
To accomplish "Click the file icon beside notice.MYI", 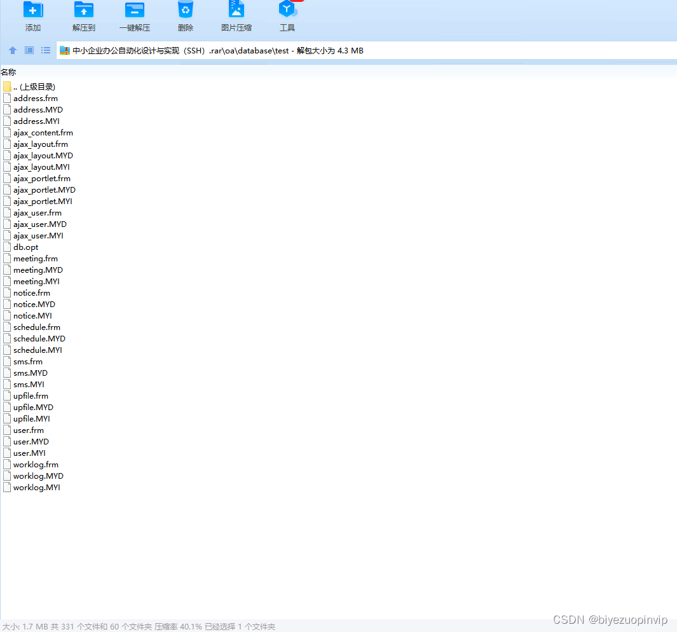I will [7, 316].
